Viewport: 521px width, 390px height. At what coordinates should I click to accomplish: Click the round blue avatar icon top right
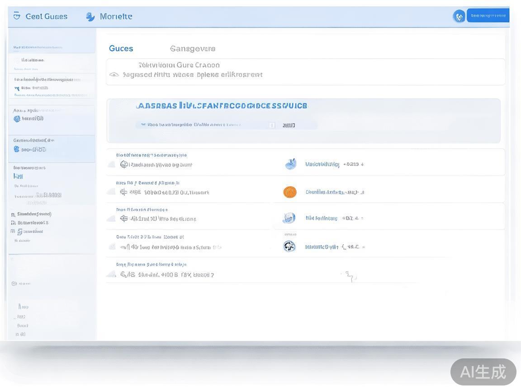point(459,16)
